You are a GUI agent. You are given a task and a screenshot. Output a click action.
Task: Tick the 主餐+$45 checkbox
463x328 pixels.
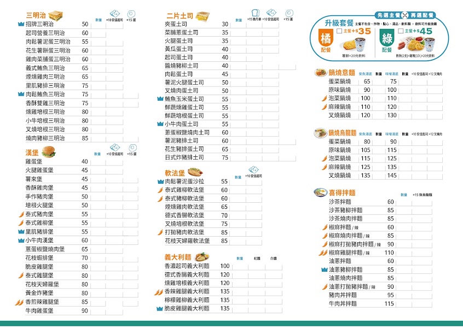[x=401, y=31]
